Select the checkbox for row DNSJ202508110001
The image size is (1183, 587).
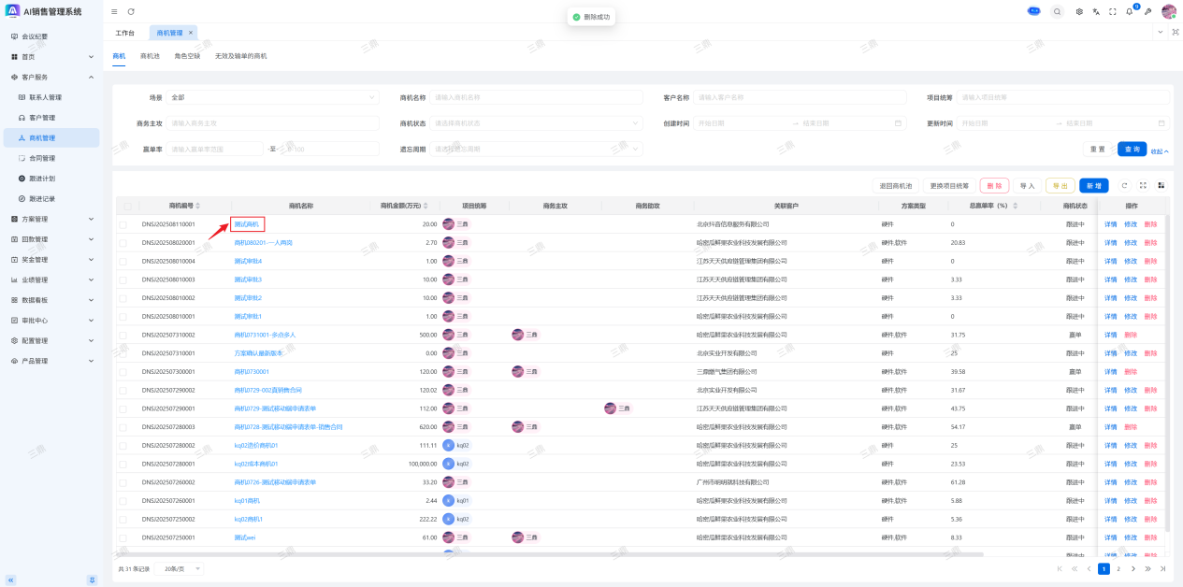pos(123,224)
